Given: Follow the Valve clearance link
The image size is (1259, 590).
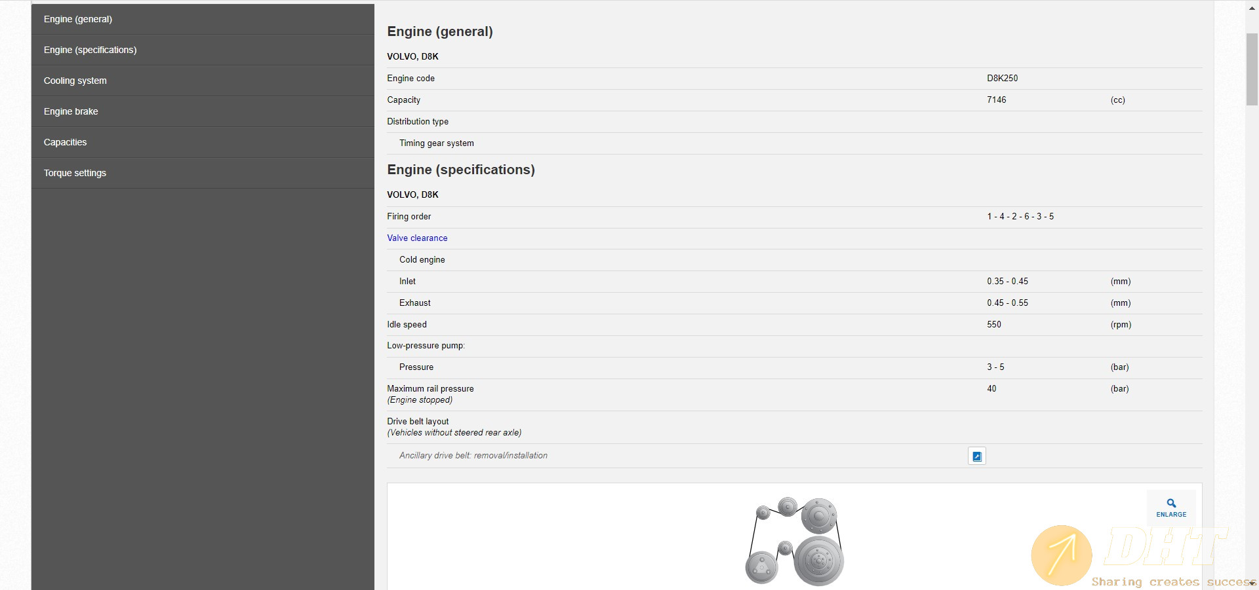Looking at the screenshot, I should (417, 238).
